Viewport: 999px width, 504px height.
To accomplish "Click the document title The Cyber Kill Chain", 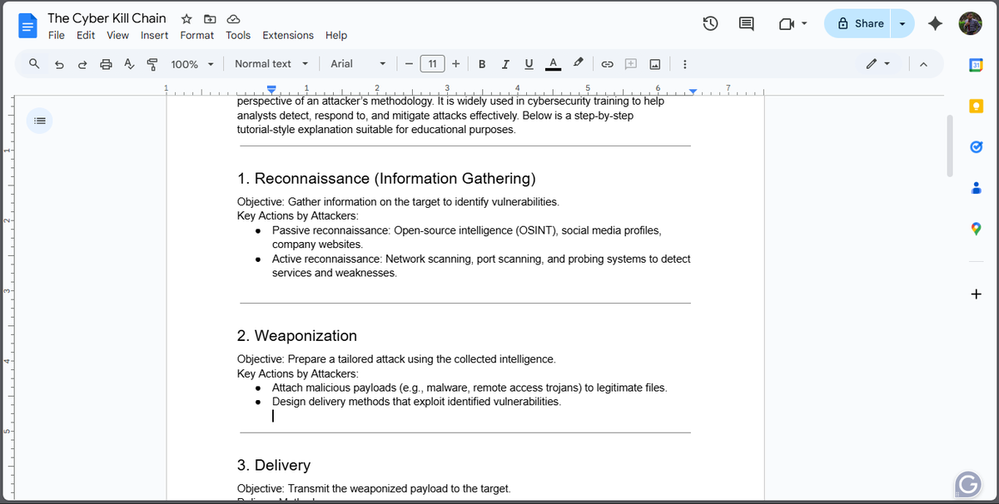I will pyautogui.click(x=107, y=17).
